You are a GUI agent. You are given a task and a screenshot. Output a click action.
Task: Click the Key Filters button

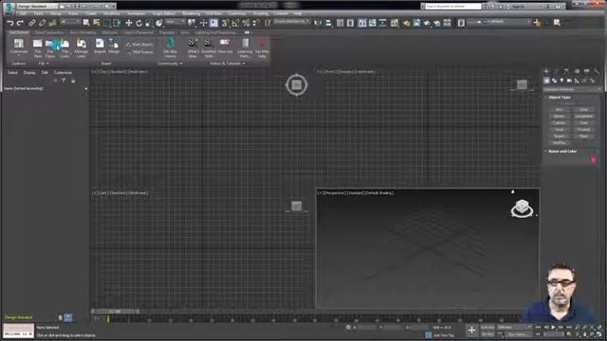click(x=518, y=334)
